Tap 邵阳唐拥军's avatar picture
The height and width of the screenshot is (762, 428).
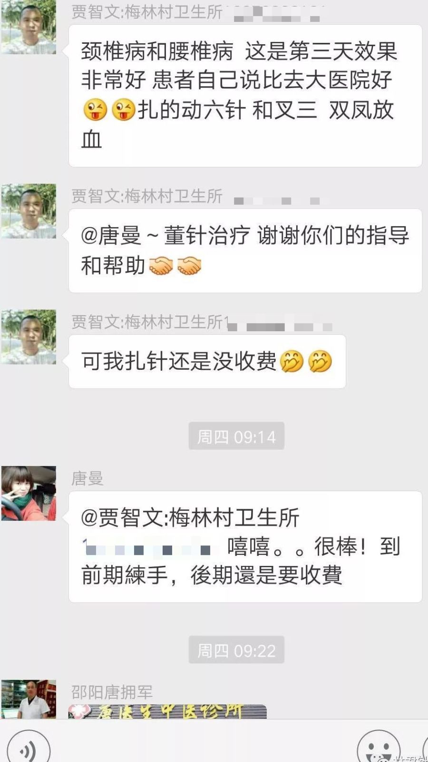[x=29, y=699]
